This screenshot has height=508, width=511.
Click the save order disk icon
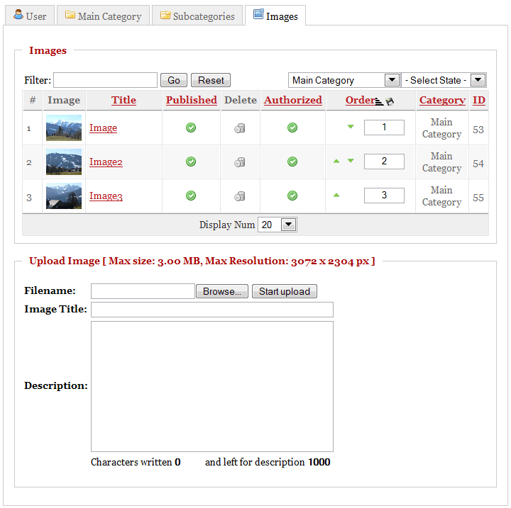tap(390, 101)
